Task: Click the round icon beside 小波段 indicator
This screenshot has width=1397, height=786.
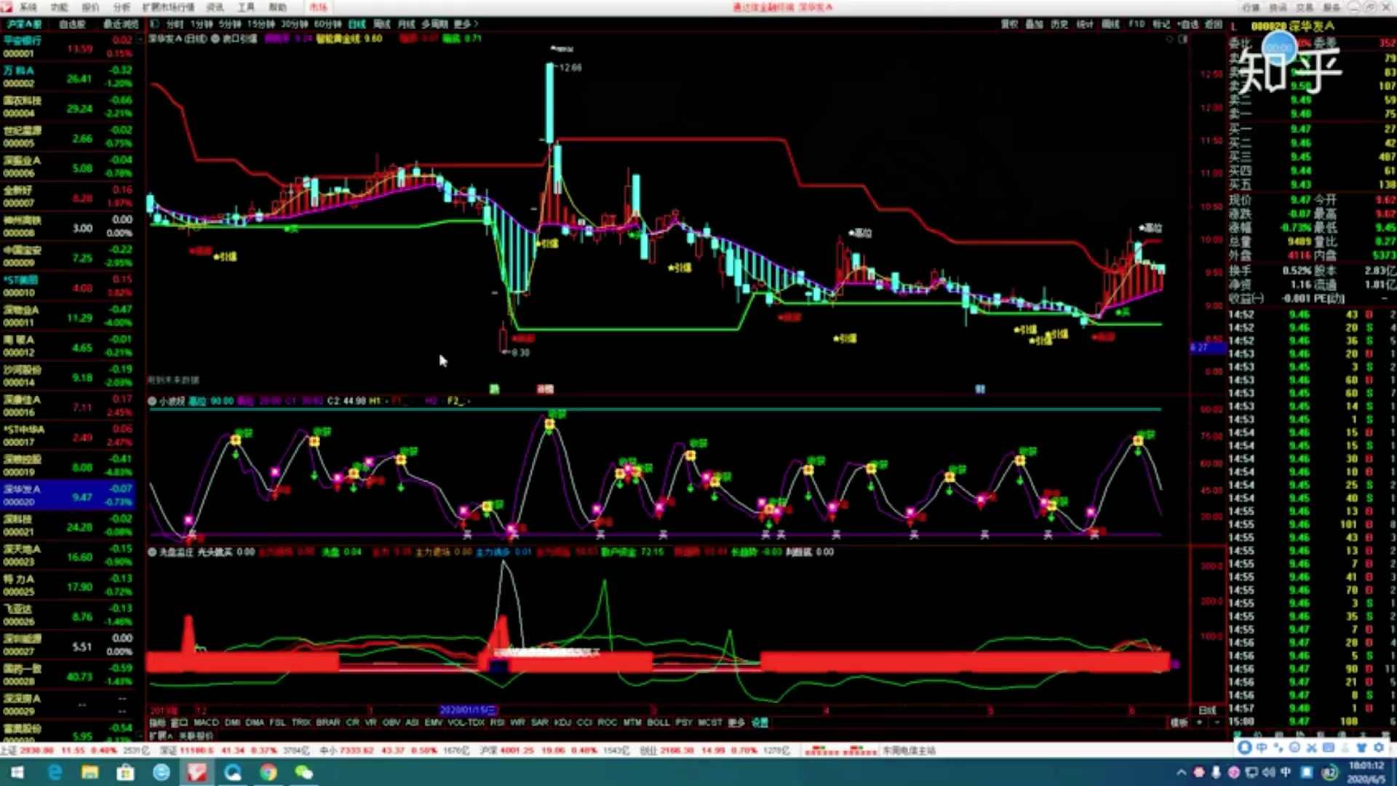Action: point(153,401)
